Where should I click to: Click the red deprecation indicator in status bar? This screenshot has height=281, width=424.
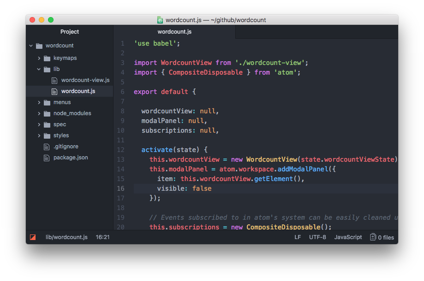pyautogui.click(x=33, y=237)
